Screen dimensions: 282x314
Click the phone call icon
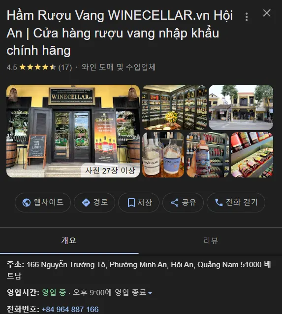(219, 203)
